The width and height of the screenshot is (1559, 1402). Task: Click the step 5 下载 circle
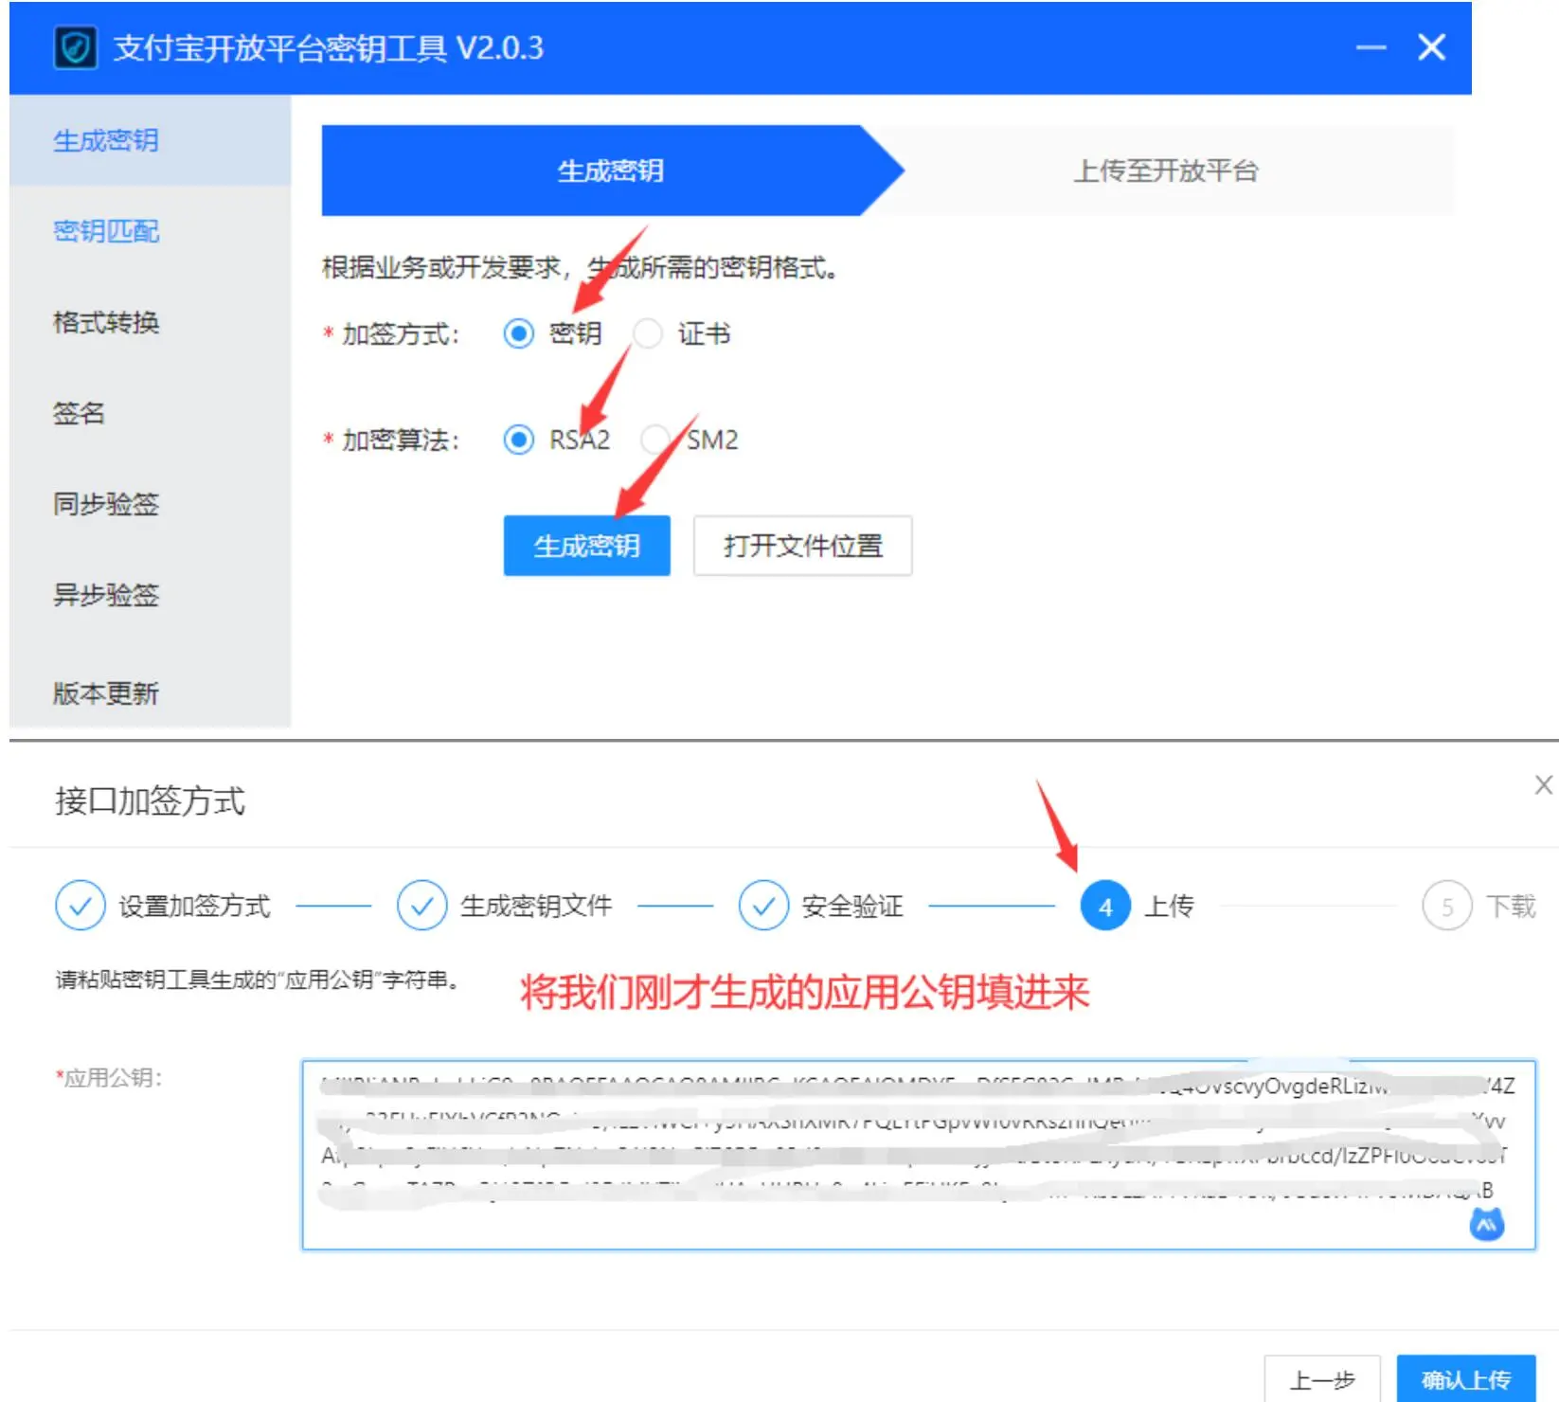[1446, 906]
